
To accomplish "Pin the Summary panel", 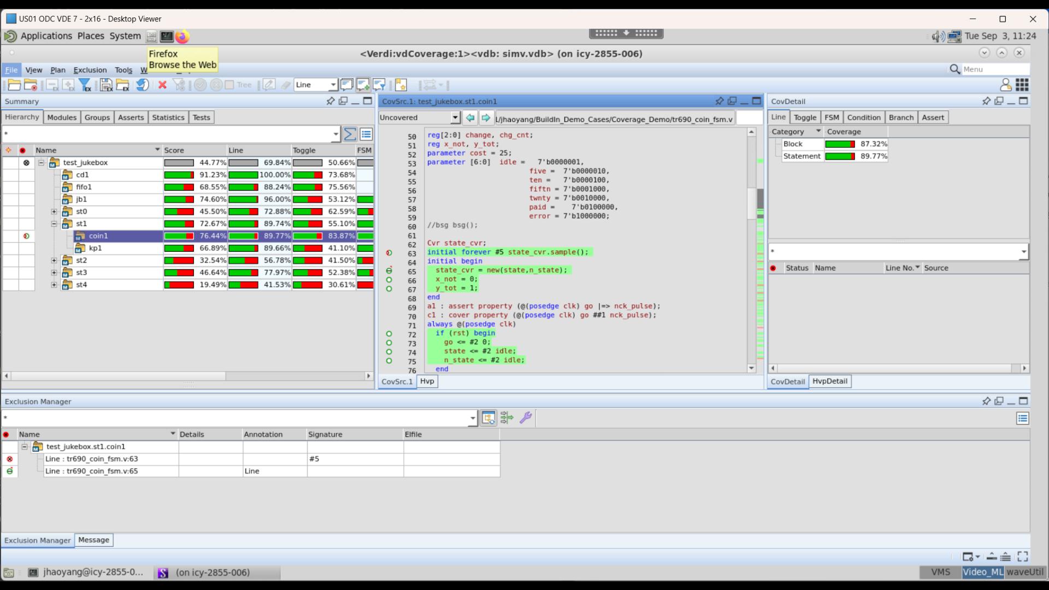I will point(330,101).
